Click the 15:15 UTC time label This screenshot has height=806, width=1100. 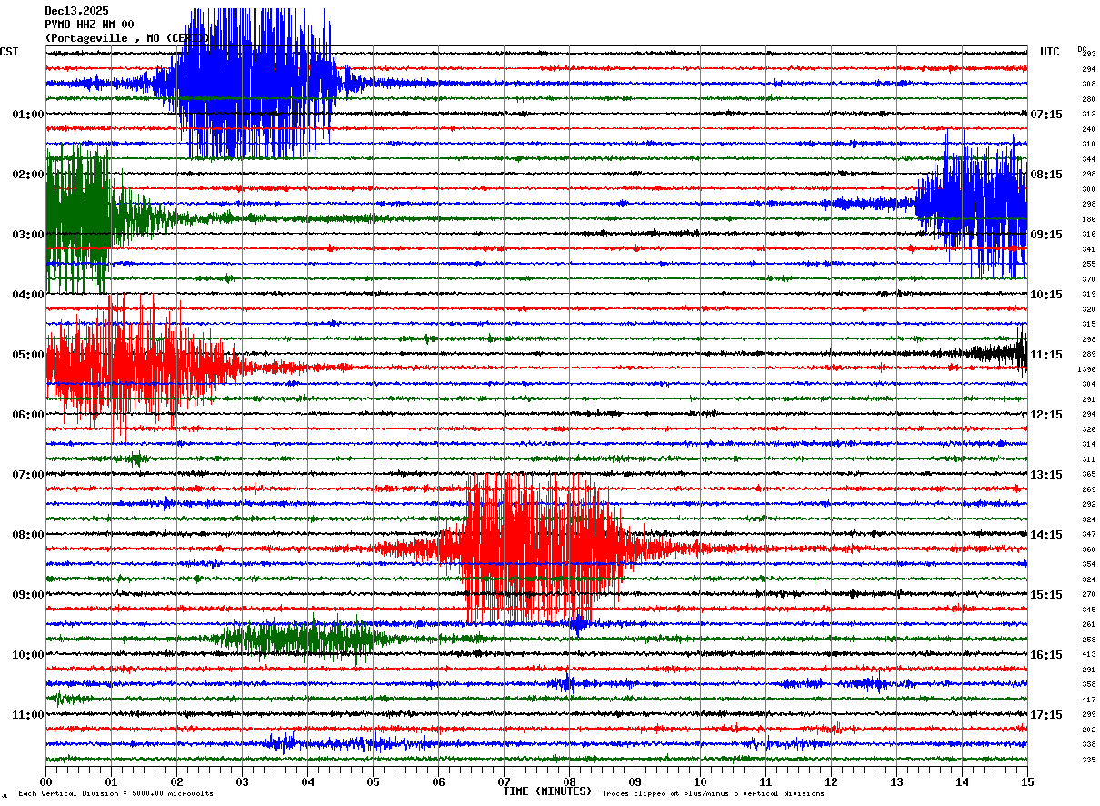[1046, 595]
